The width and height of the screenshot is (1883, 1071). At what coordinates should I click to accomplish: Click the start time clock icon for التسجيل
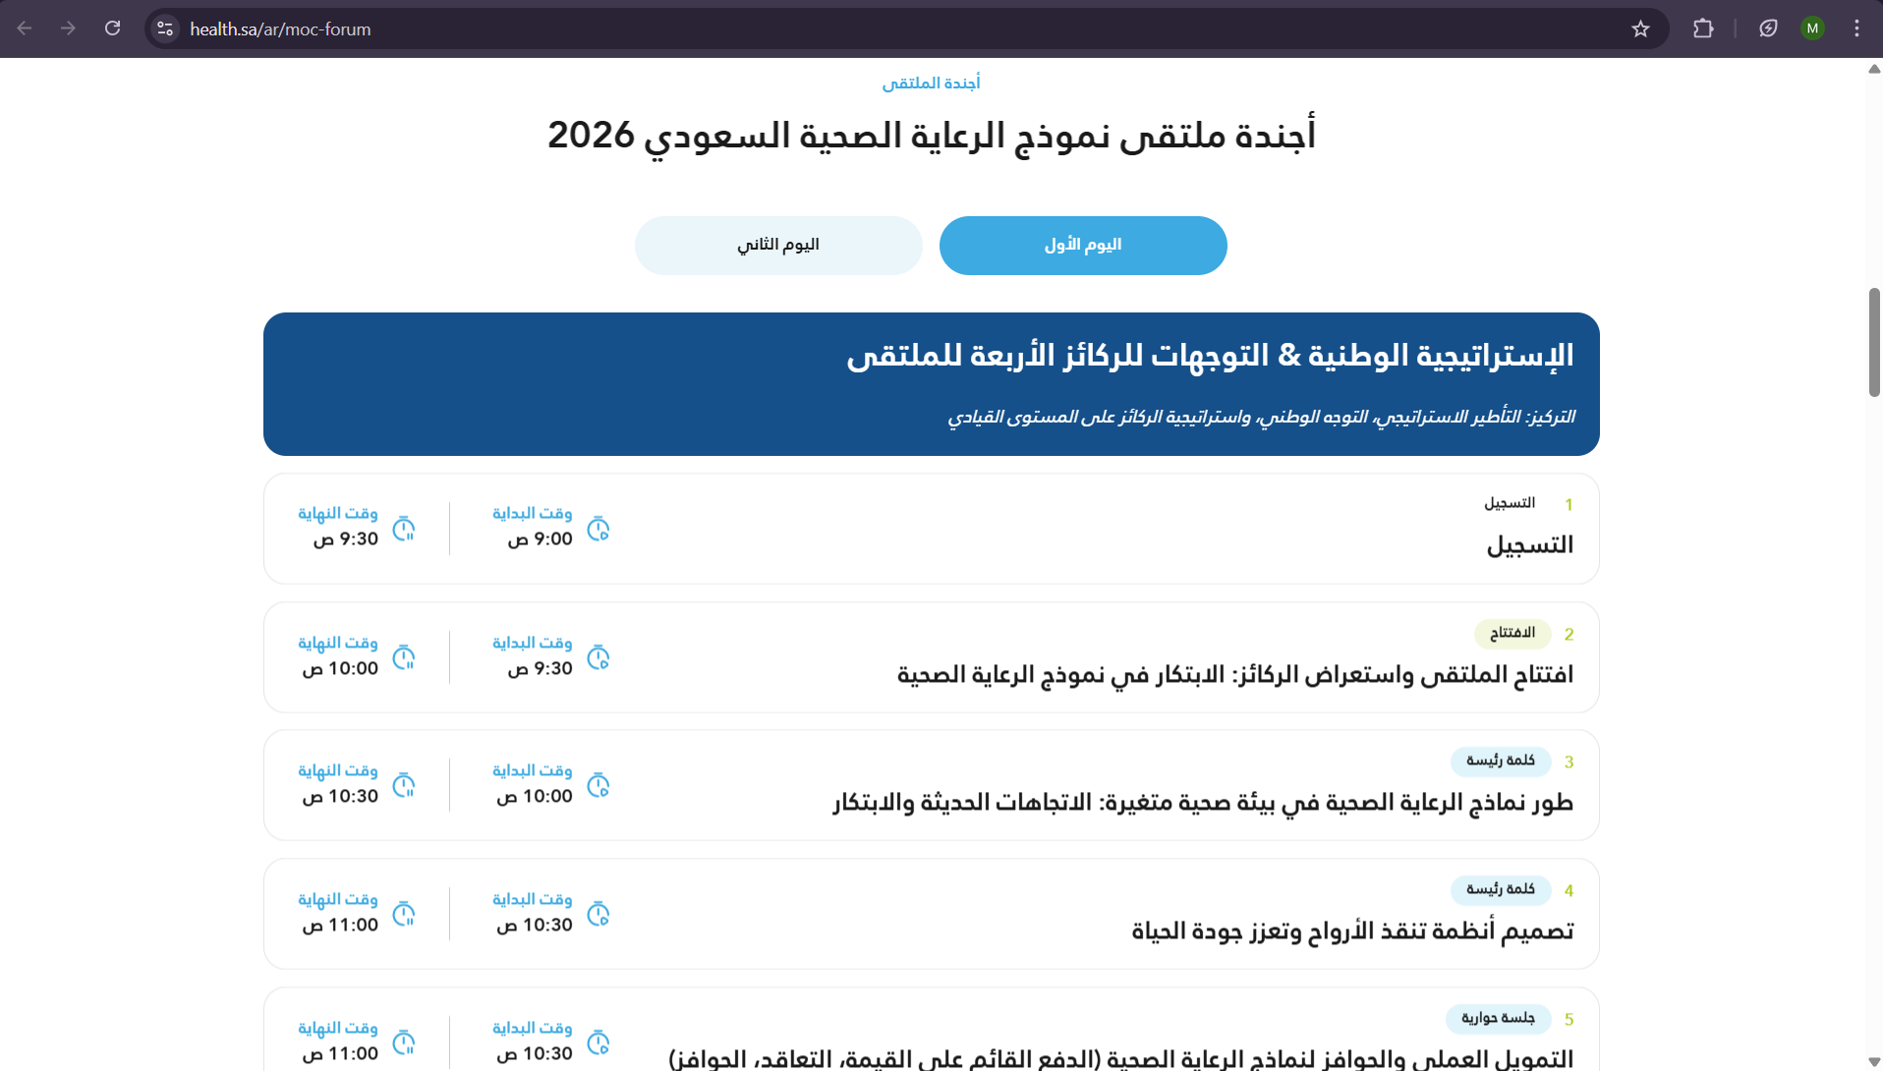point(598,529)
